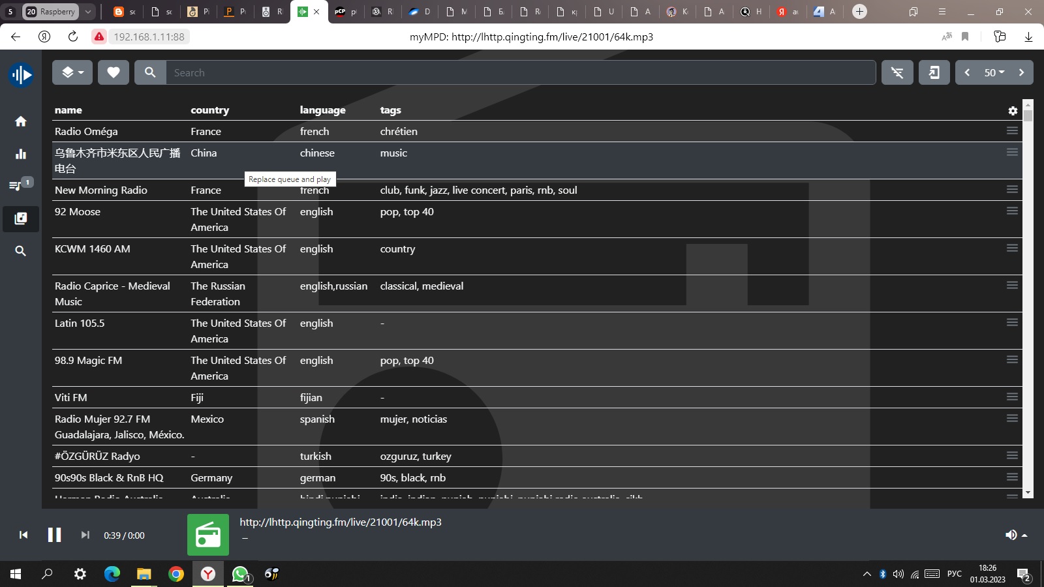Open the 50 items per page dropdown

click(x=994, y=72)
